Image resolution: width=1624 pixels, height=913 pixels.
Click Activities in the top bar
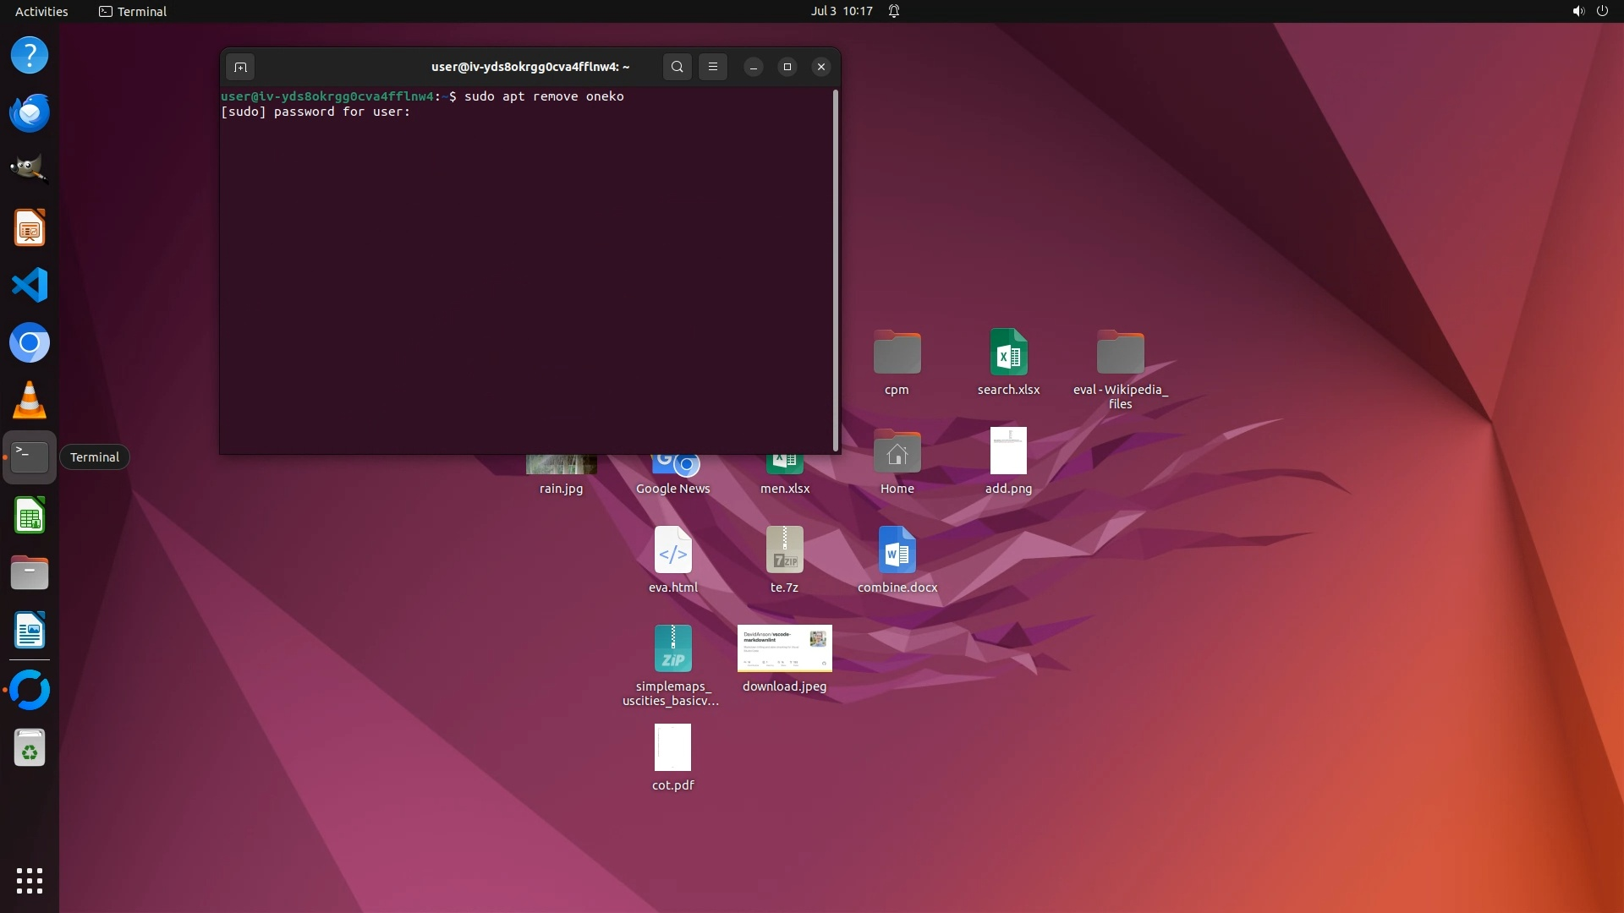pos(41,11)
